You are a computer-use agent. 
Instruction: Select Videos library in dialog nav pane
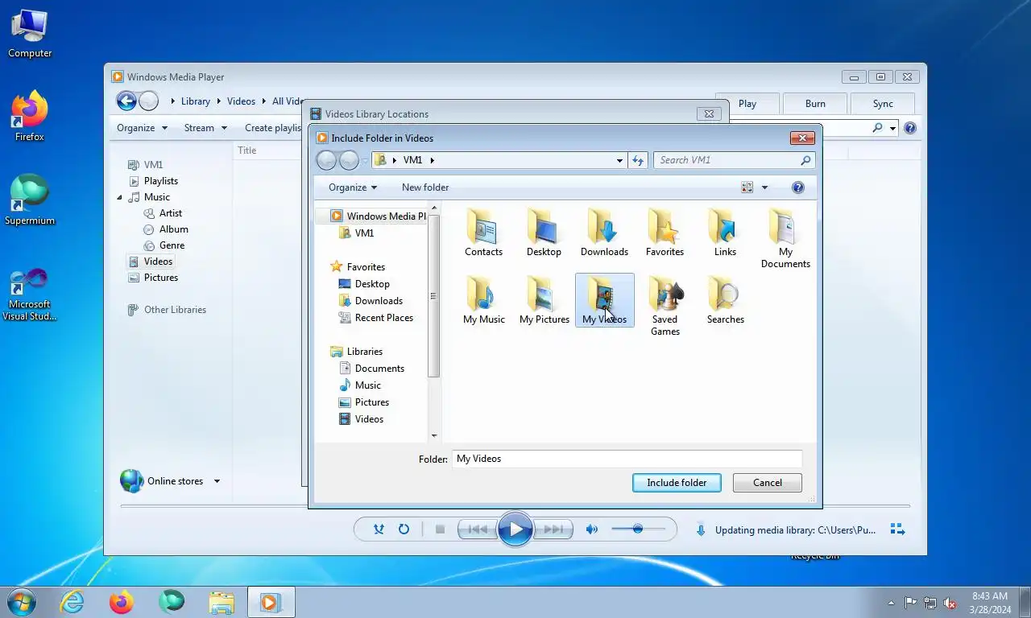[361, 419]
